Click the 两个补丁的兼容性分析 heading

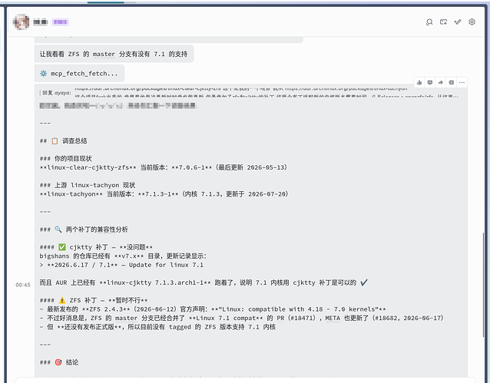coord(84,229)
